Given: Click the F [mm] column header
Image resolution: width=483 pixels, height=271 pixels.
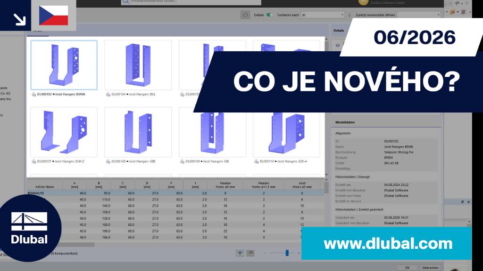Looking at the screenshot, I should coord(171,185).
